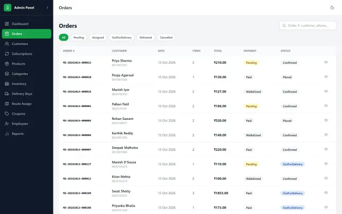Click customer name Deepak Malhotra
Viewport: 342px width, 214px height.
pyautogui.click(x=125, y=148)
